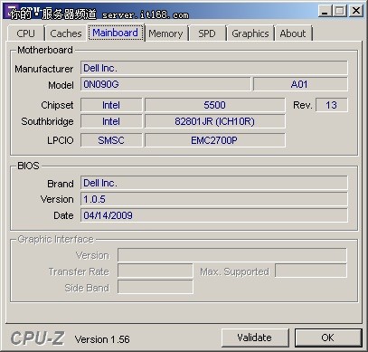Open the Caches tab
The image size is (368, 352).
point(66,33)
